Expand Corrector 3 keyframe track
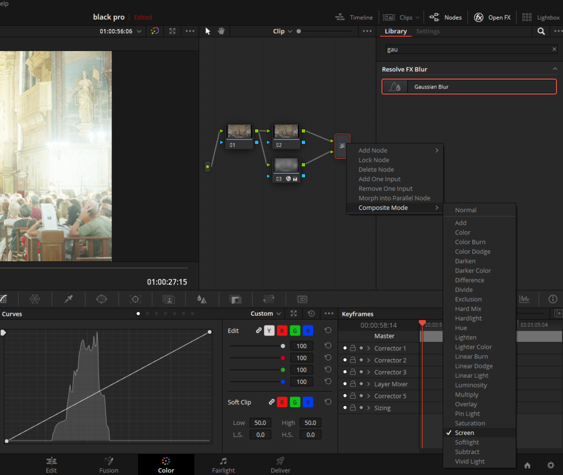The image size is (563, 475). (368, 372)
